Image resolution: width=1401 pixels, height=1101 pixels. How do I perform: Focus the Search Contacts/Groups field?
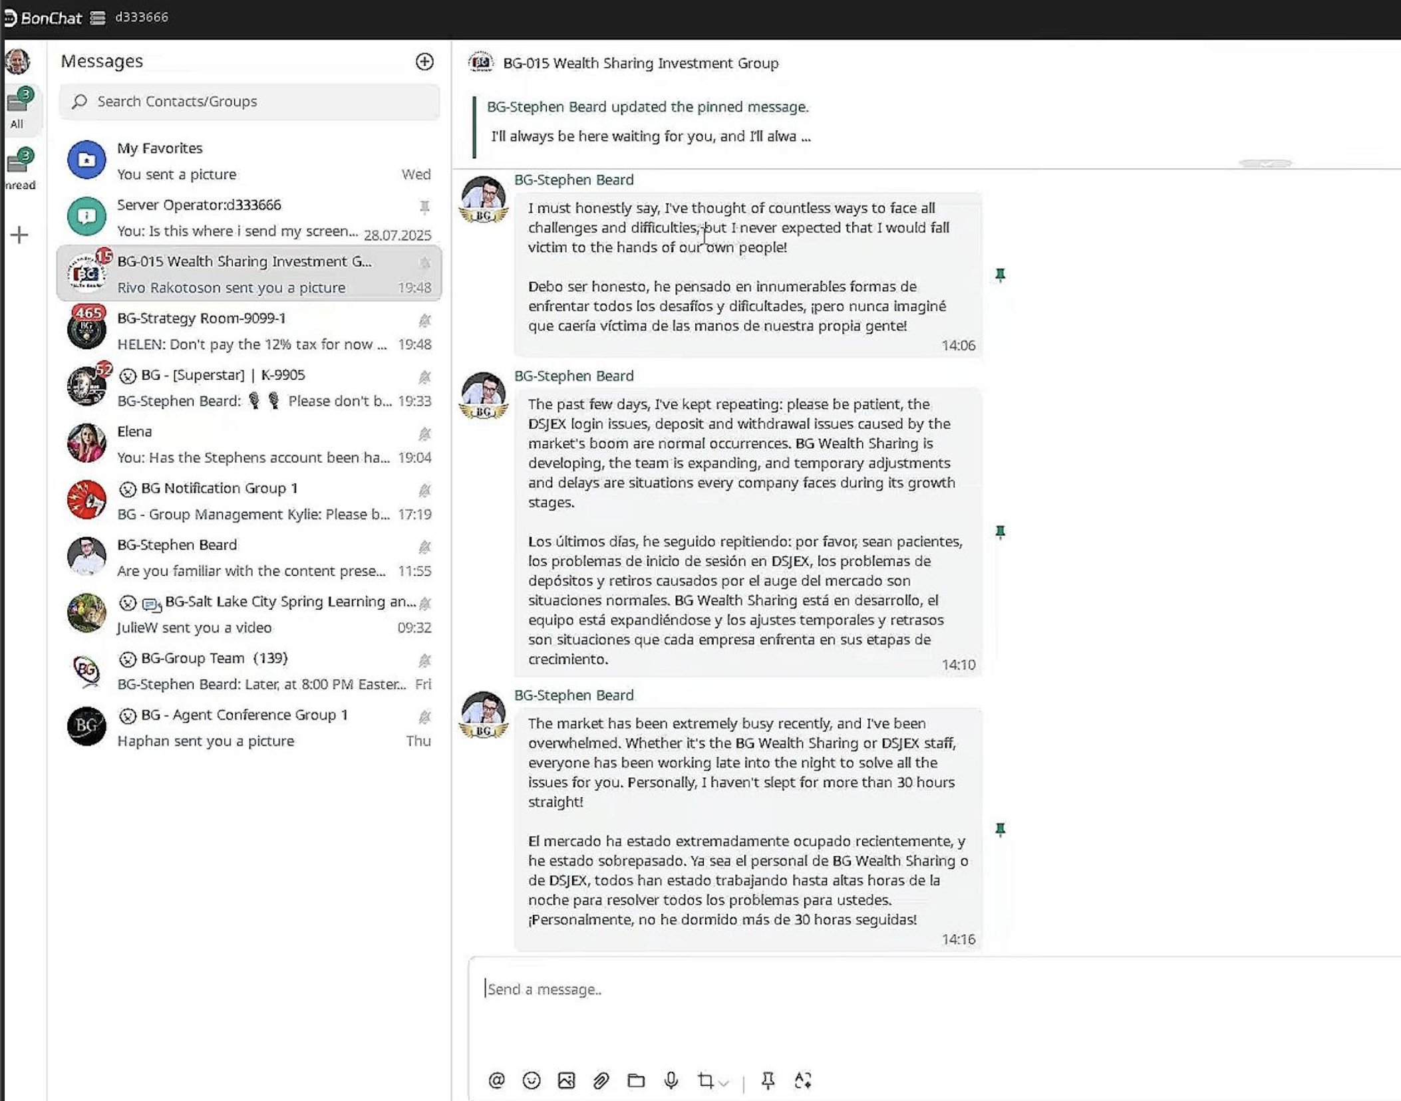click(249, 101)
